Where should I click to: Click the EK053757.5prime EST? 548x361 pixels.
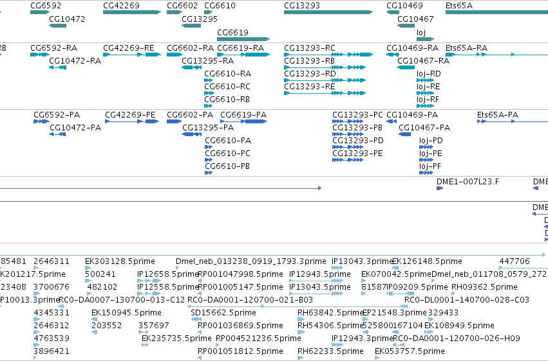(x=377, y=358)
